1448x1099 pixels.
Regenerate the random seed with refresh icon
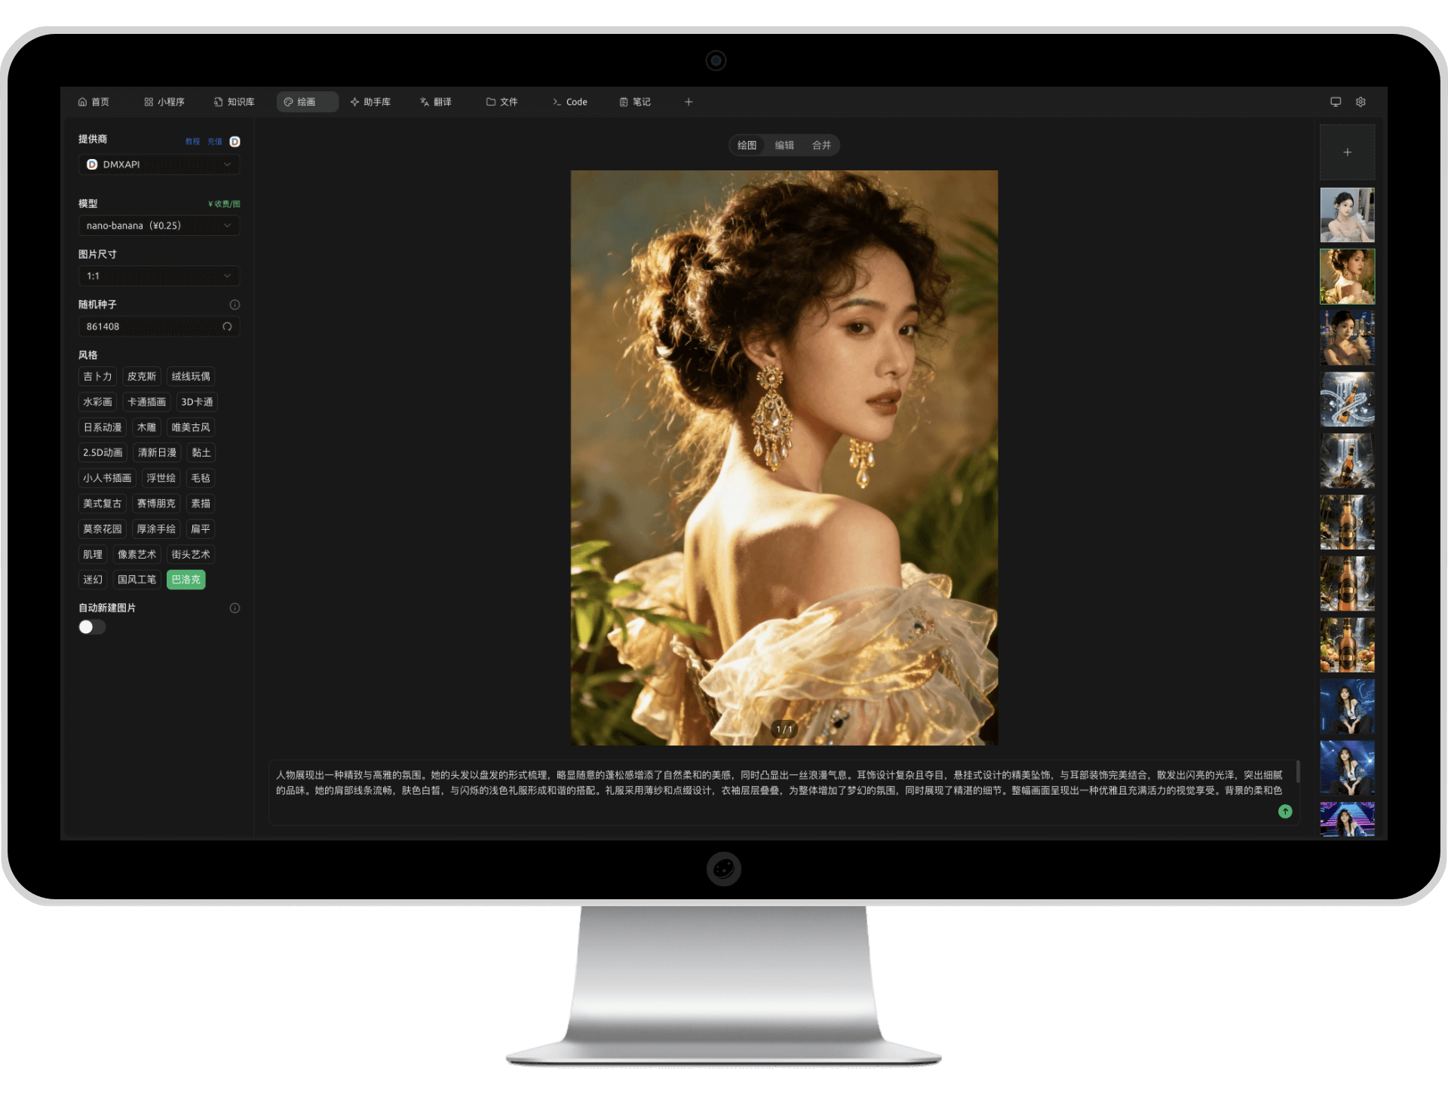227,326
